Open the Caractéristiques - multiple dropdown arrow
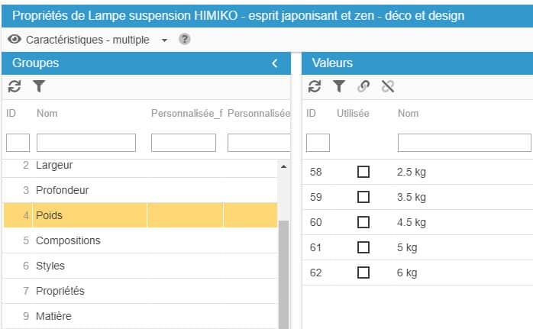The image size is (533, 329). pos(164,40)
